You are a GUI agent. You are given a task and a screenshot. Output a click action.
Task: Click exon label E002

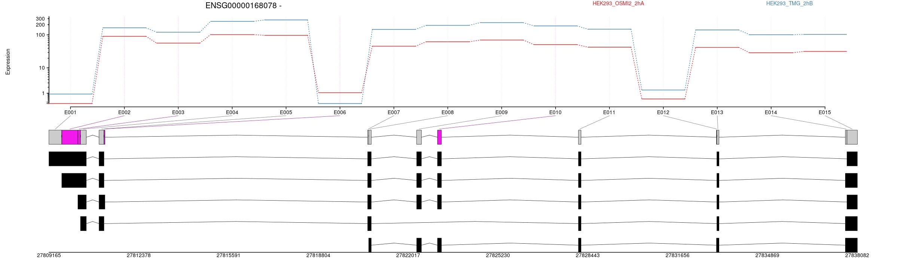coord(124,112)
